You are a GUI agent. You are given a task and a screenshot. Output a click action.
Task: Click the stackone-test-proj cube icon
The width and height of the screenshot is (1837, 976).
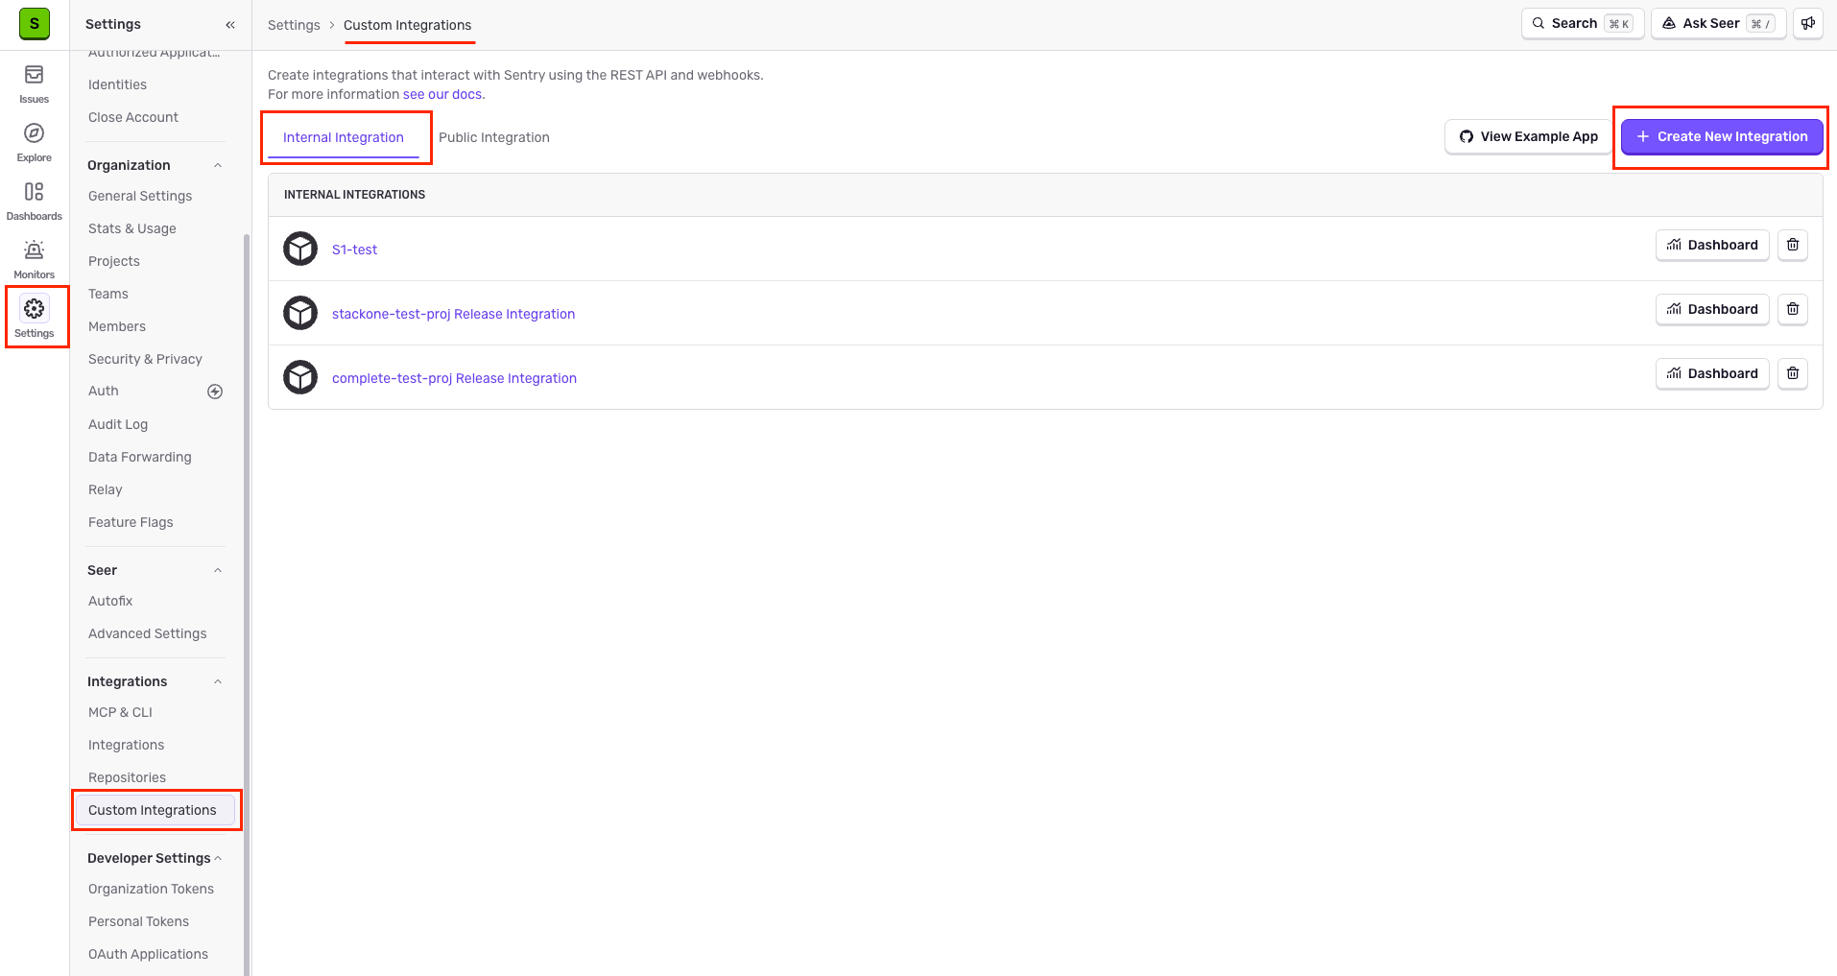300,313
